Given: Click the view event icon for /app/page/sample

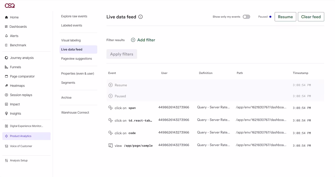Looking at the screenshot, I should (110, 145).
